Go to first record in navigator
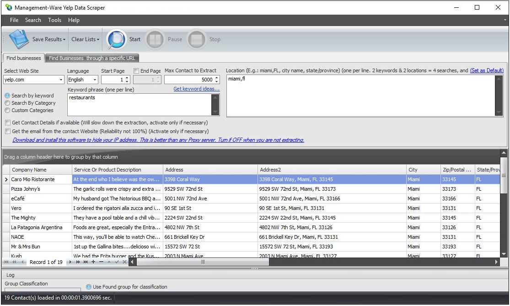The height and width of the screenshot is (306, 510). pyautogui.click(x=6, y=262)
